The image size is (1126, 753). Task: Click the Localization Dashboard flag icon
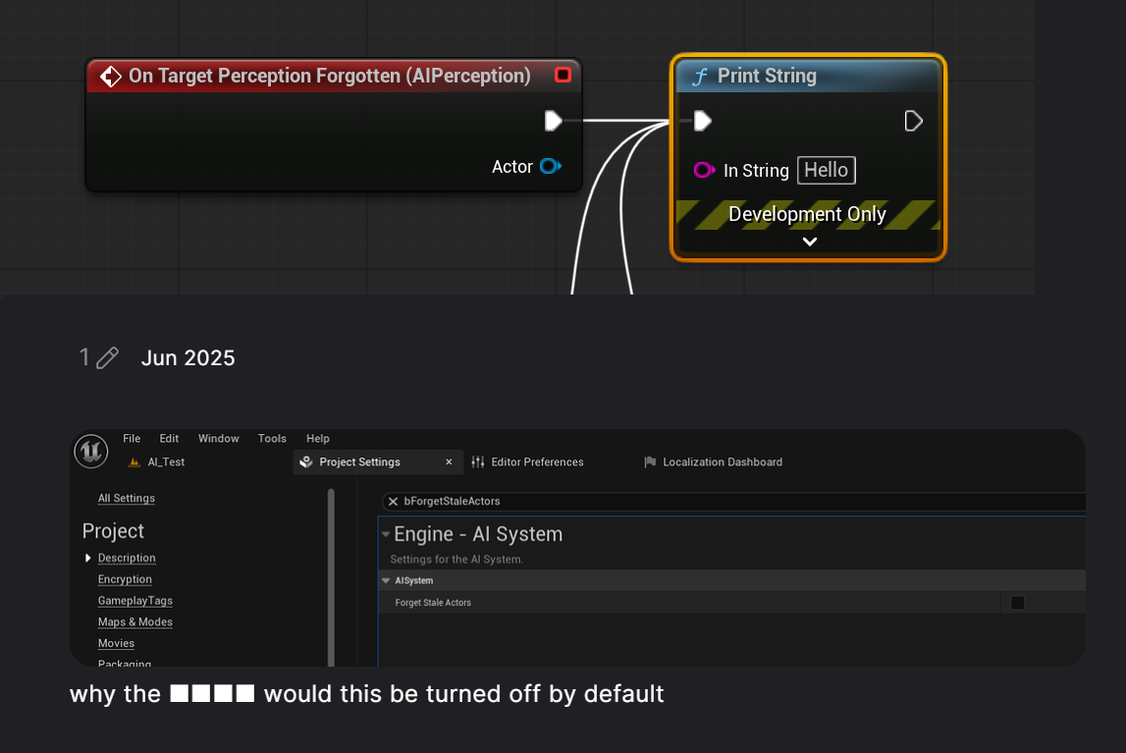point(650,462)
